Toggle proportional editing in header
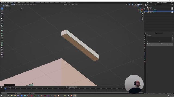 [76, 4]
